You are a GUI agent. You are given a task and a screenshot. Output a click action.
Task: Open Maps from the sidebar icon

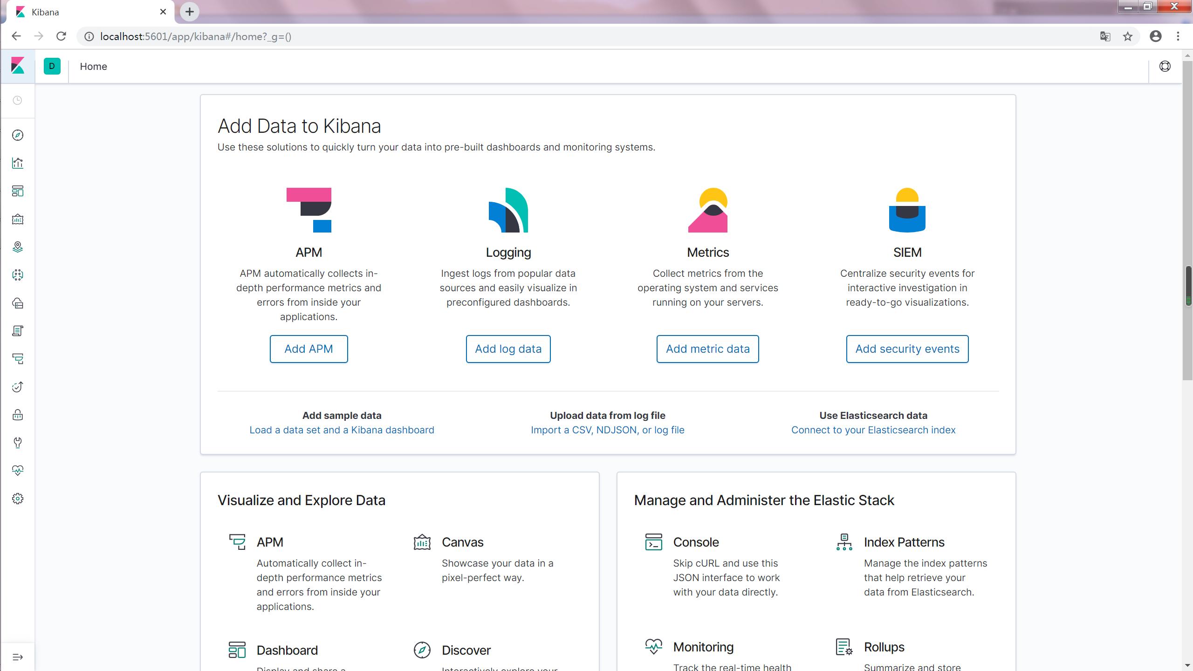pyautogui.click(x=18, y=247)
